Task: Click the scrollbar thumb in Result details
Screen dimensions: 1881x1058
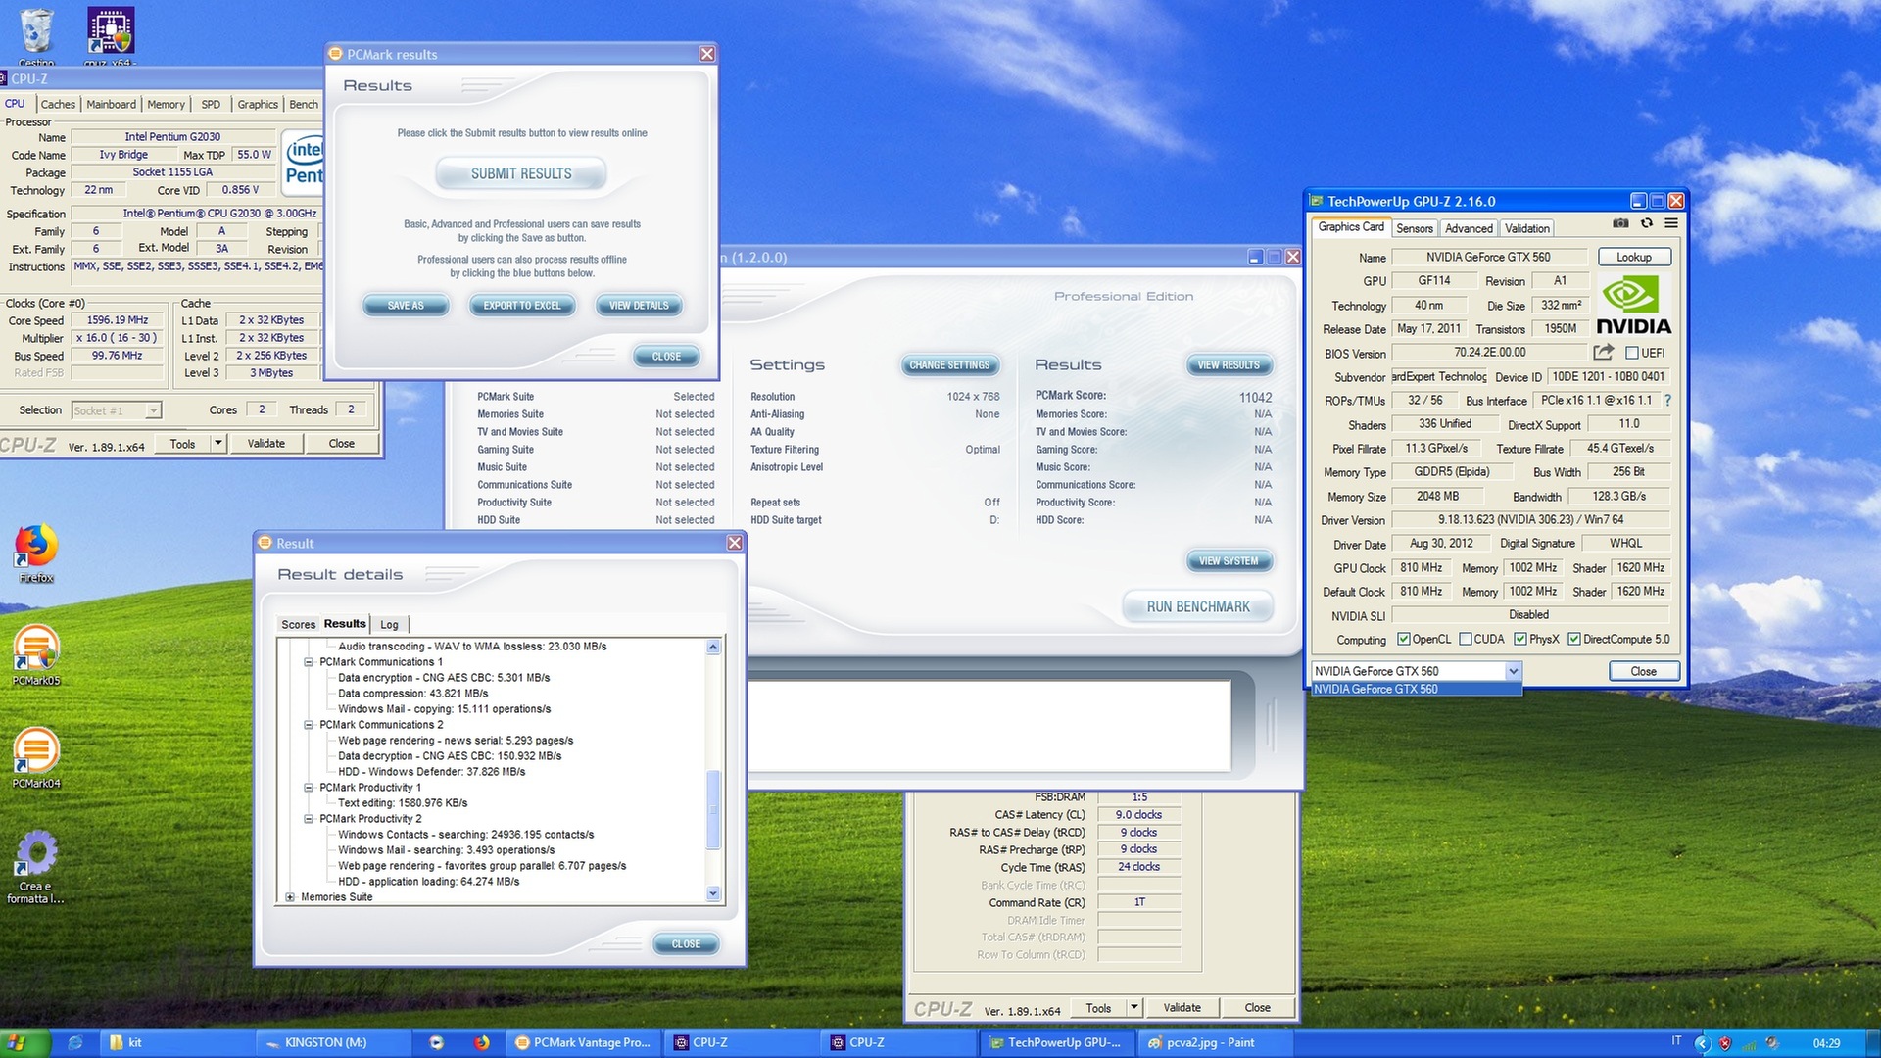Action: pyautogui.click(x=713, y=811)
